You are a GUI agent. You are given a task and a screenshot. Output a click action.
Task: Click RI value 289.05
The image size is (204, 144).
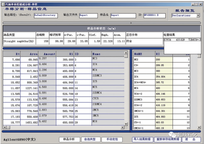click(x=164, y=65)
